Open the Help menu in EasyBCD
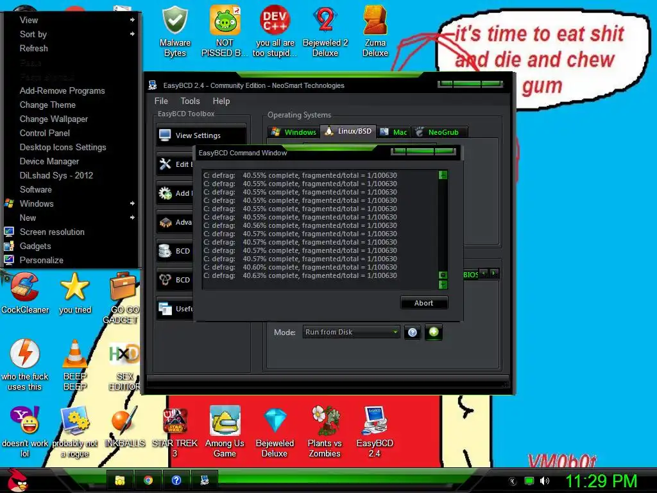Screen dimensions: 657x493 pos(221,101)
